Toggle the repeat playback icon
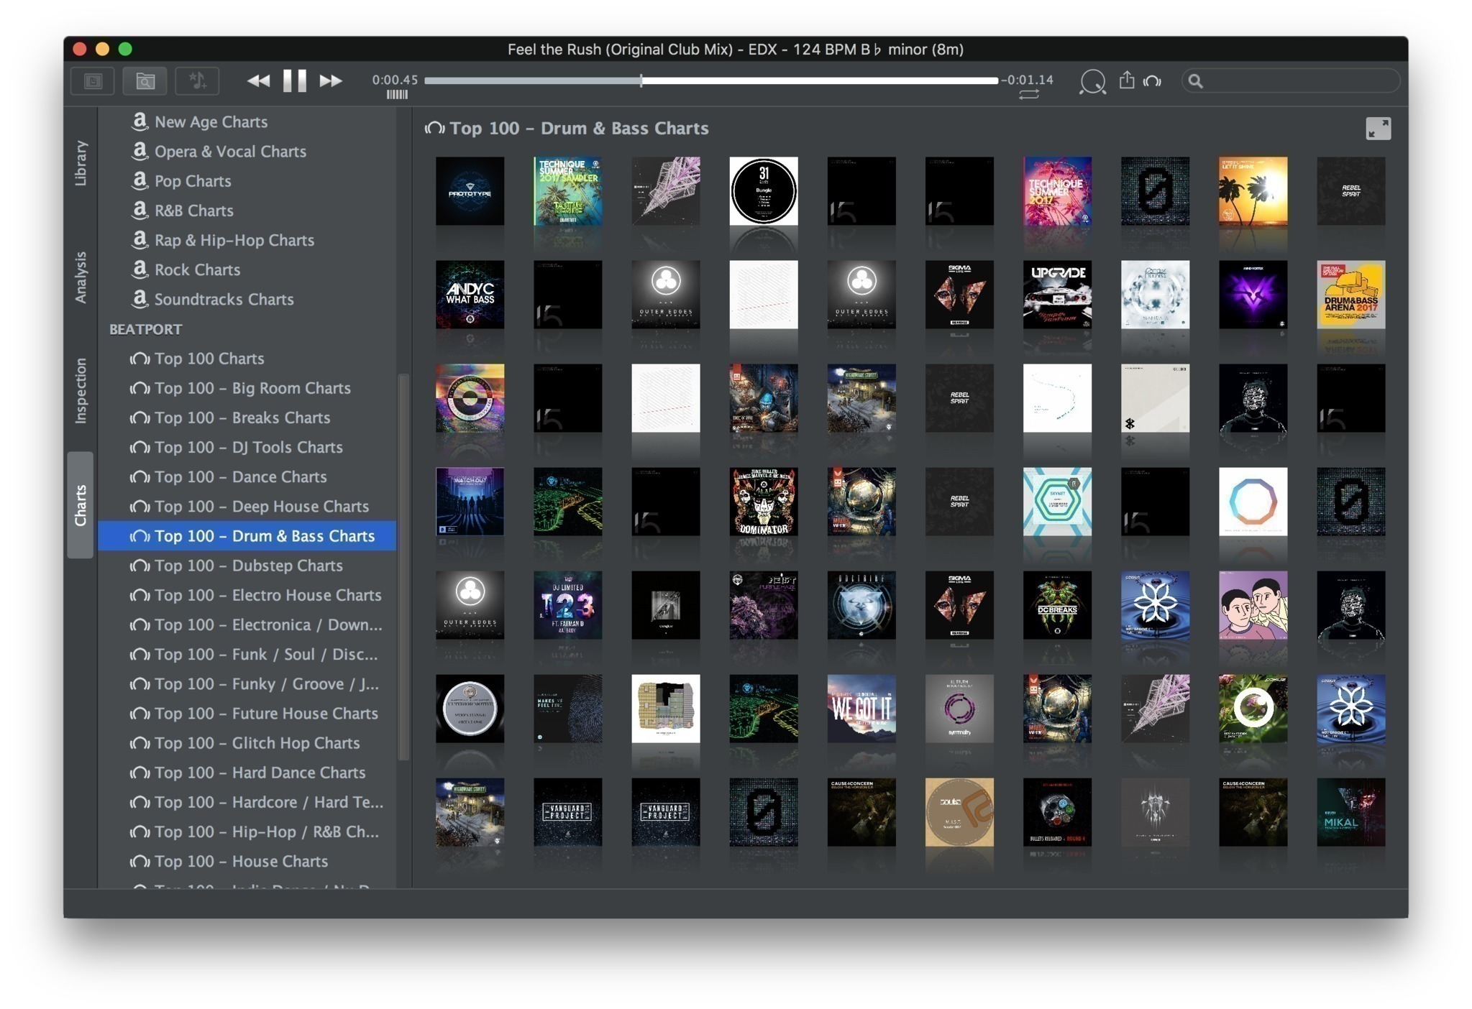Screen dimensions: 1472x1009 (1028, 95)
